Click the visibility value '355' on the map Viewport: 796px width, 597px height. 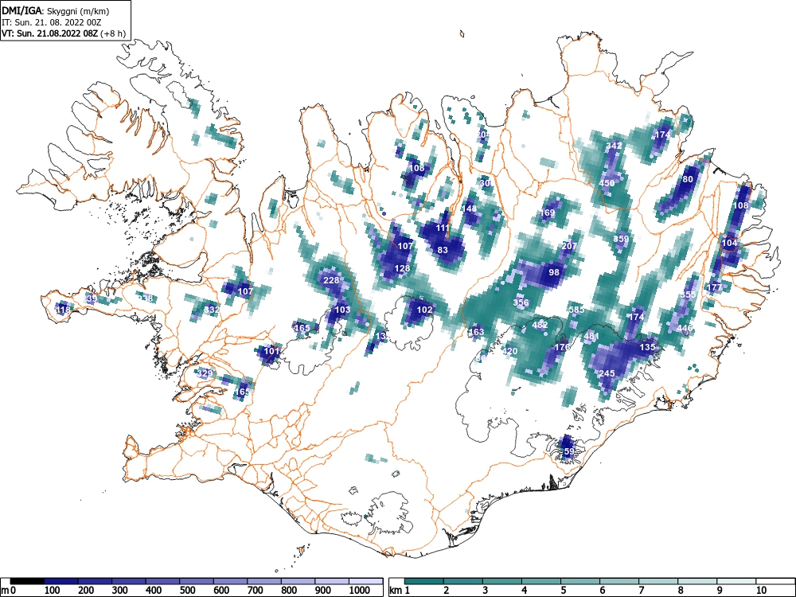(x=689, y=295)
